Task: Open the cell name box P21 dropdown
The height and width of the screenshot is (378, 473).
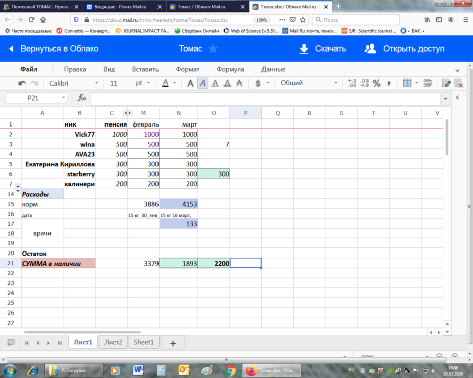Action: click(64, 98)
